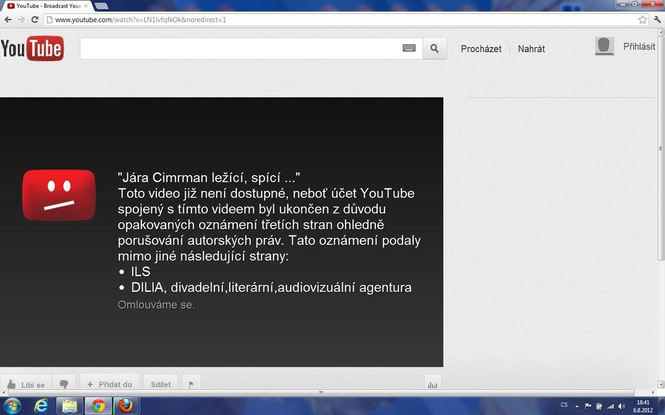Open the on-screen keyboard icon in search box
Screen dimensions: 665x415
click(x=409, y=48)
